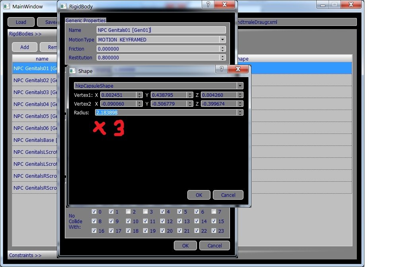Click the MainWindow application icon
This screenshot has width=401, height=267.
point(7,6)
